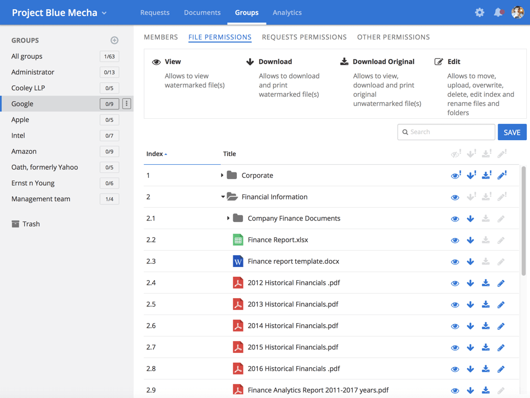Click download arrow for Company Finance Documents
530x398 pixels.
pos(470,218)
